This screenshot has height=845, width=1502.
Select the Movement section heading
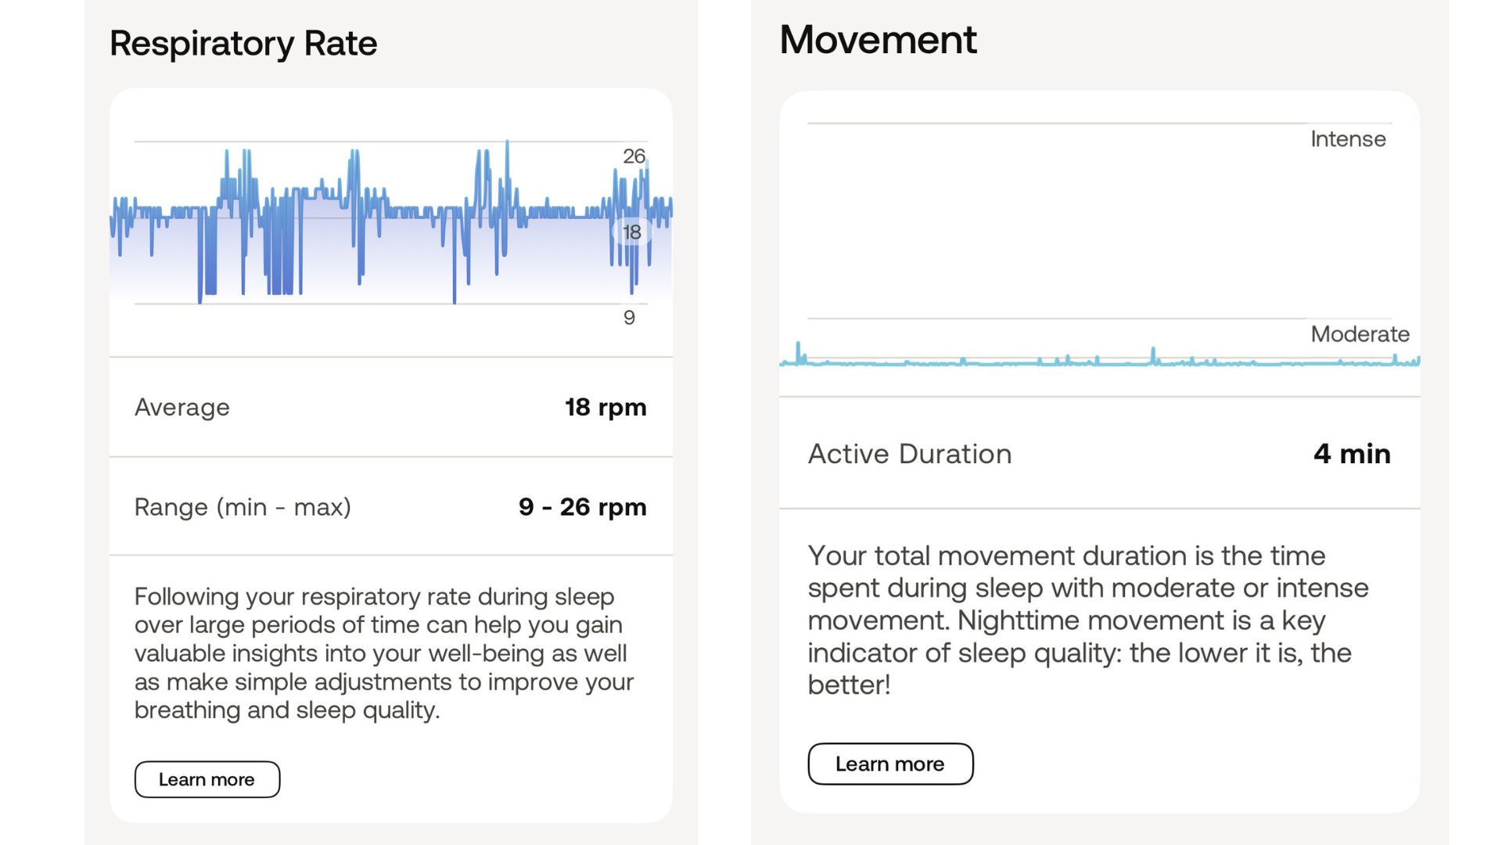click(878, 39)
